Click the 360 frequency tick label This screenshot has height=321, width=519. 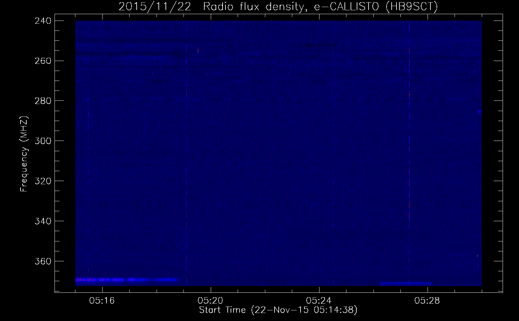pyautogui.click(x=43, y=261)
